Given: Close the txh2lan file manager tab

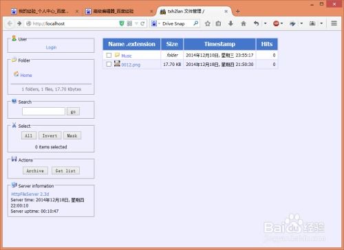Looking at the screenshot, I should tap(226, 11).
